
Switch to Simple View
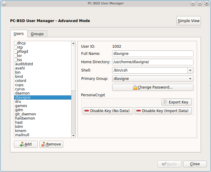click(x=189, y=21)
